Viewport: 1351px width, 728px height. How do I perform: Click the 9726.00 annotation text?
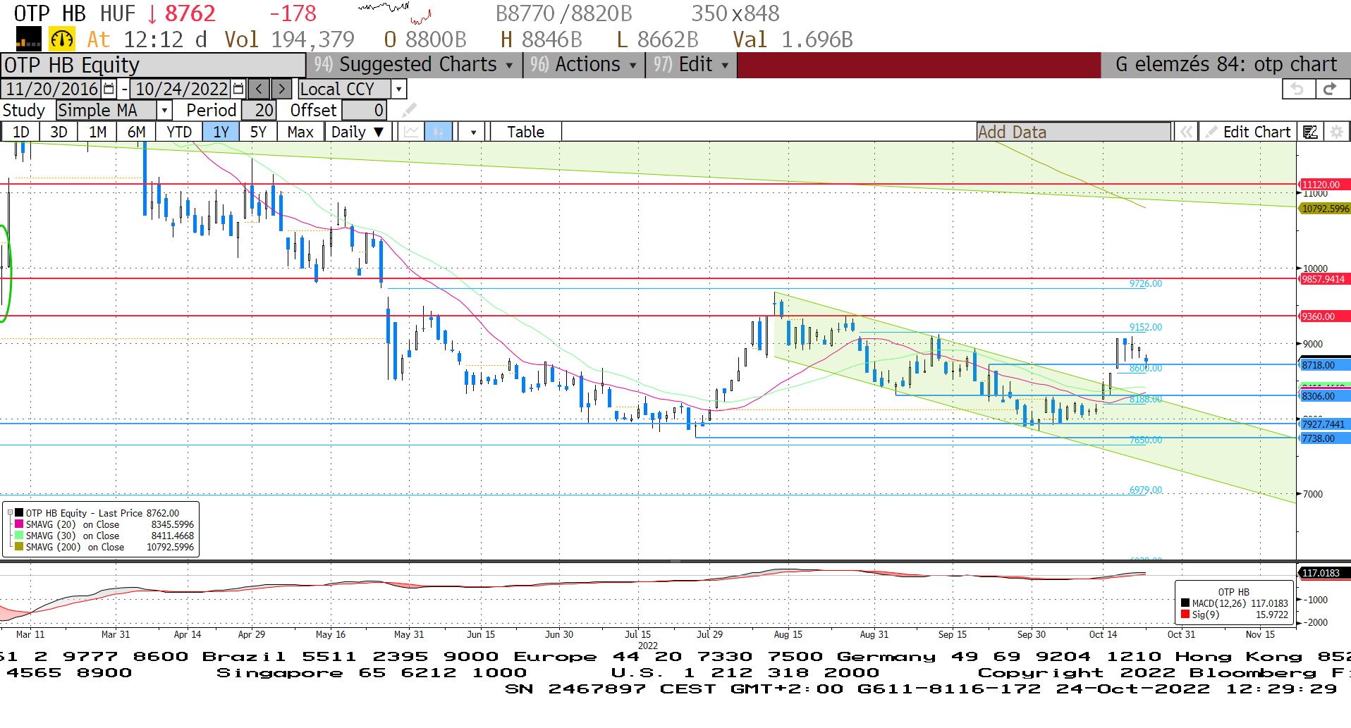[1146, 283]
